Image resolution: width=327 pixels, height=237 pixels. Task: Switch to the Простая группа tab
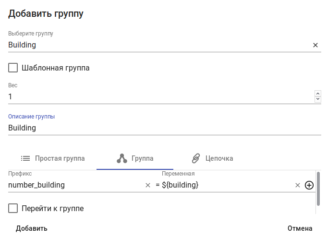tap(53, 158)
